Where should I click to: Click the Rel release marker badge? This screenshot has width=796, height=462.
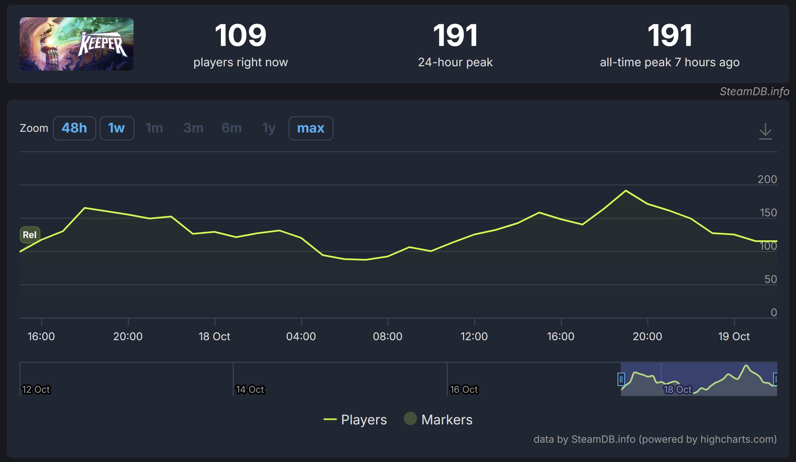click(x=30, y=235)
